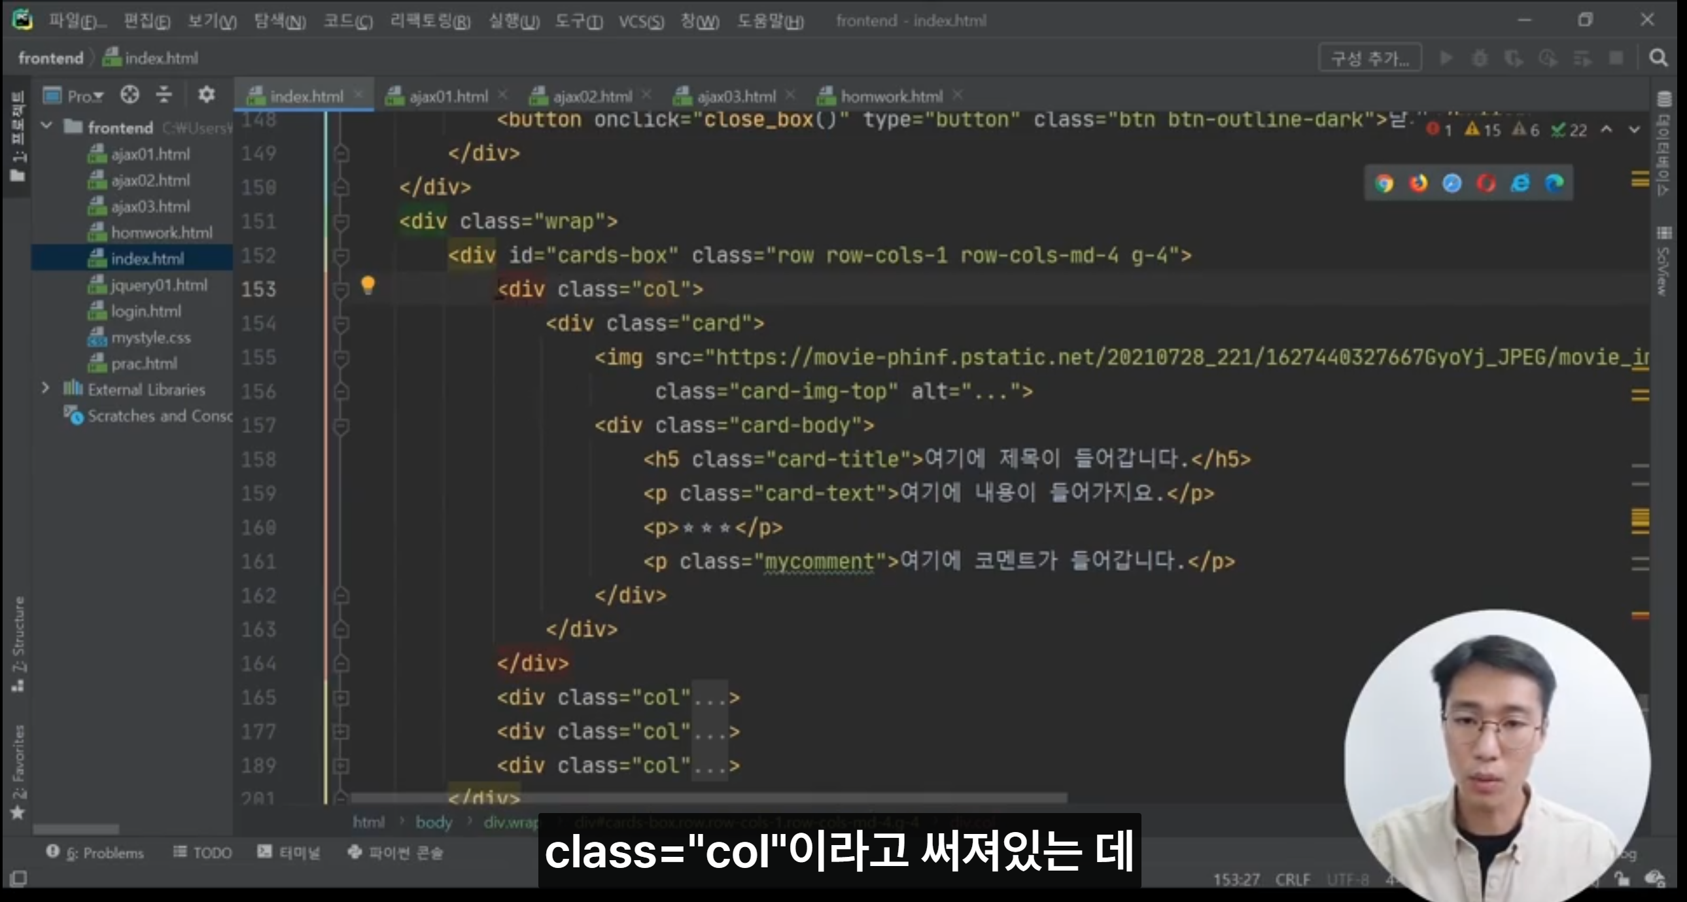1687x902 pixels.
Task: Open the 코드 (Code) menu
Action: pyautogui.click(x=348, y=21)
